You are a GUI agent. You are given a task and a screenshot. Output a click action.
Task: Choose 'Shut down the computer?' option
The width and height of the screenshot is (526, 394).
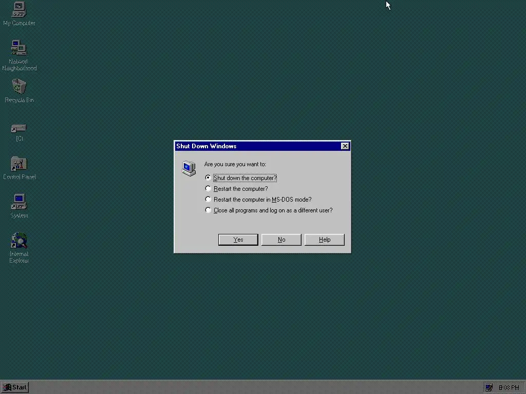241,178
